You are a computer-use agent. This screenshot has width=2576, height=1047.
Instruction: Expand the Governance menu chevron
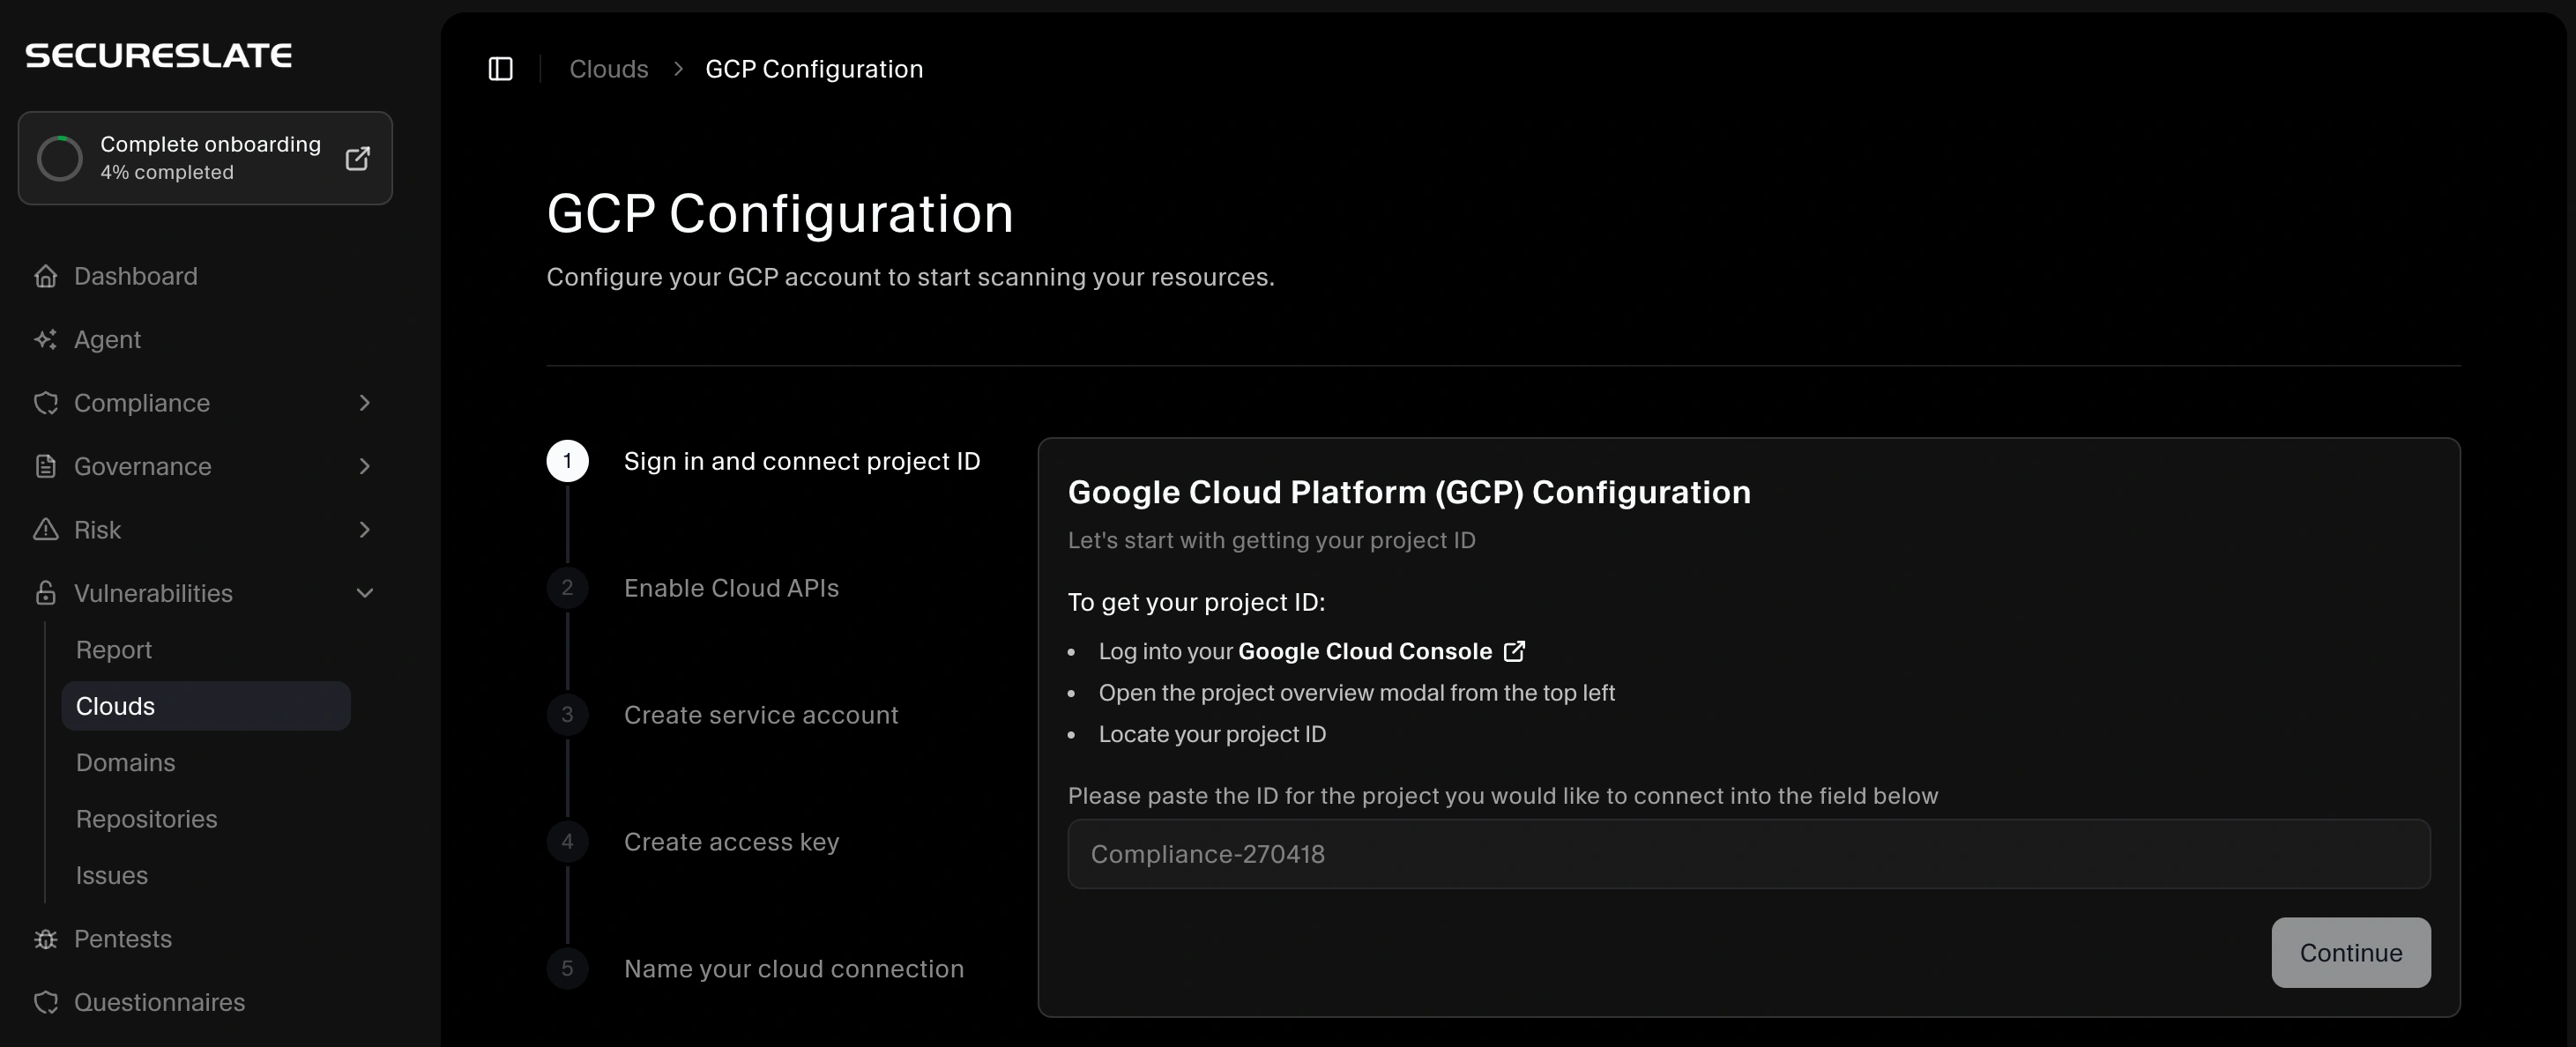pyautogui.click(x=364, y=467)
